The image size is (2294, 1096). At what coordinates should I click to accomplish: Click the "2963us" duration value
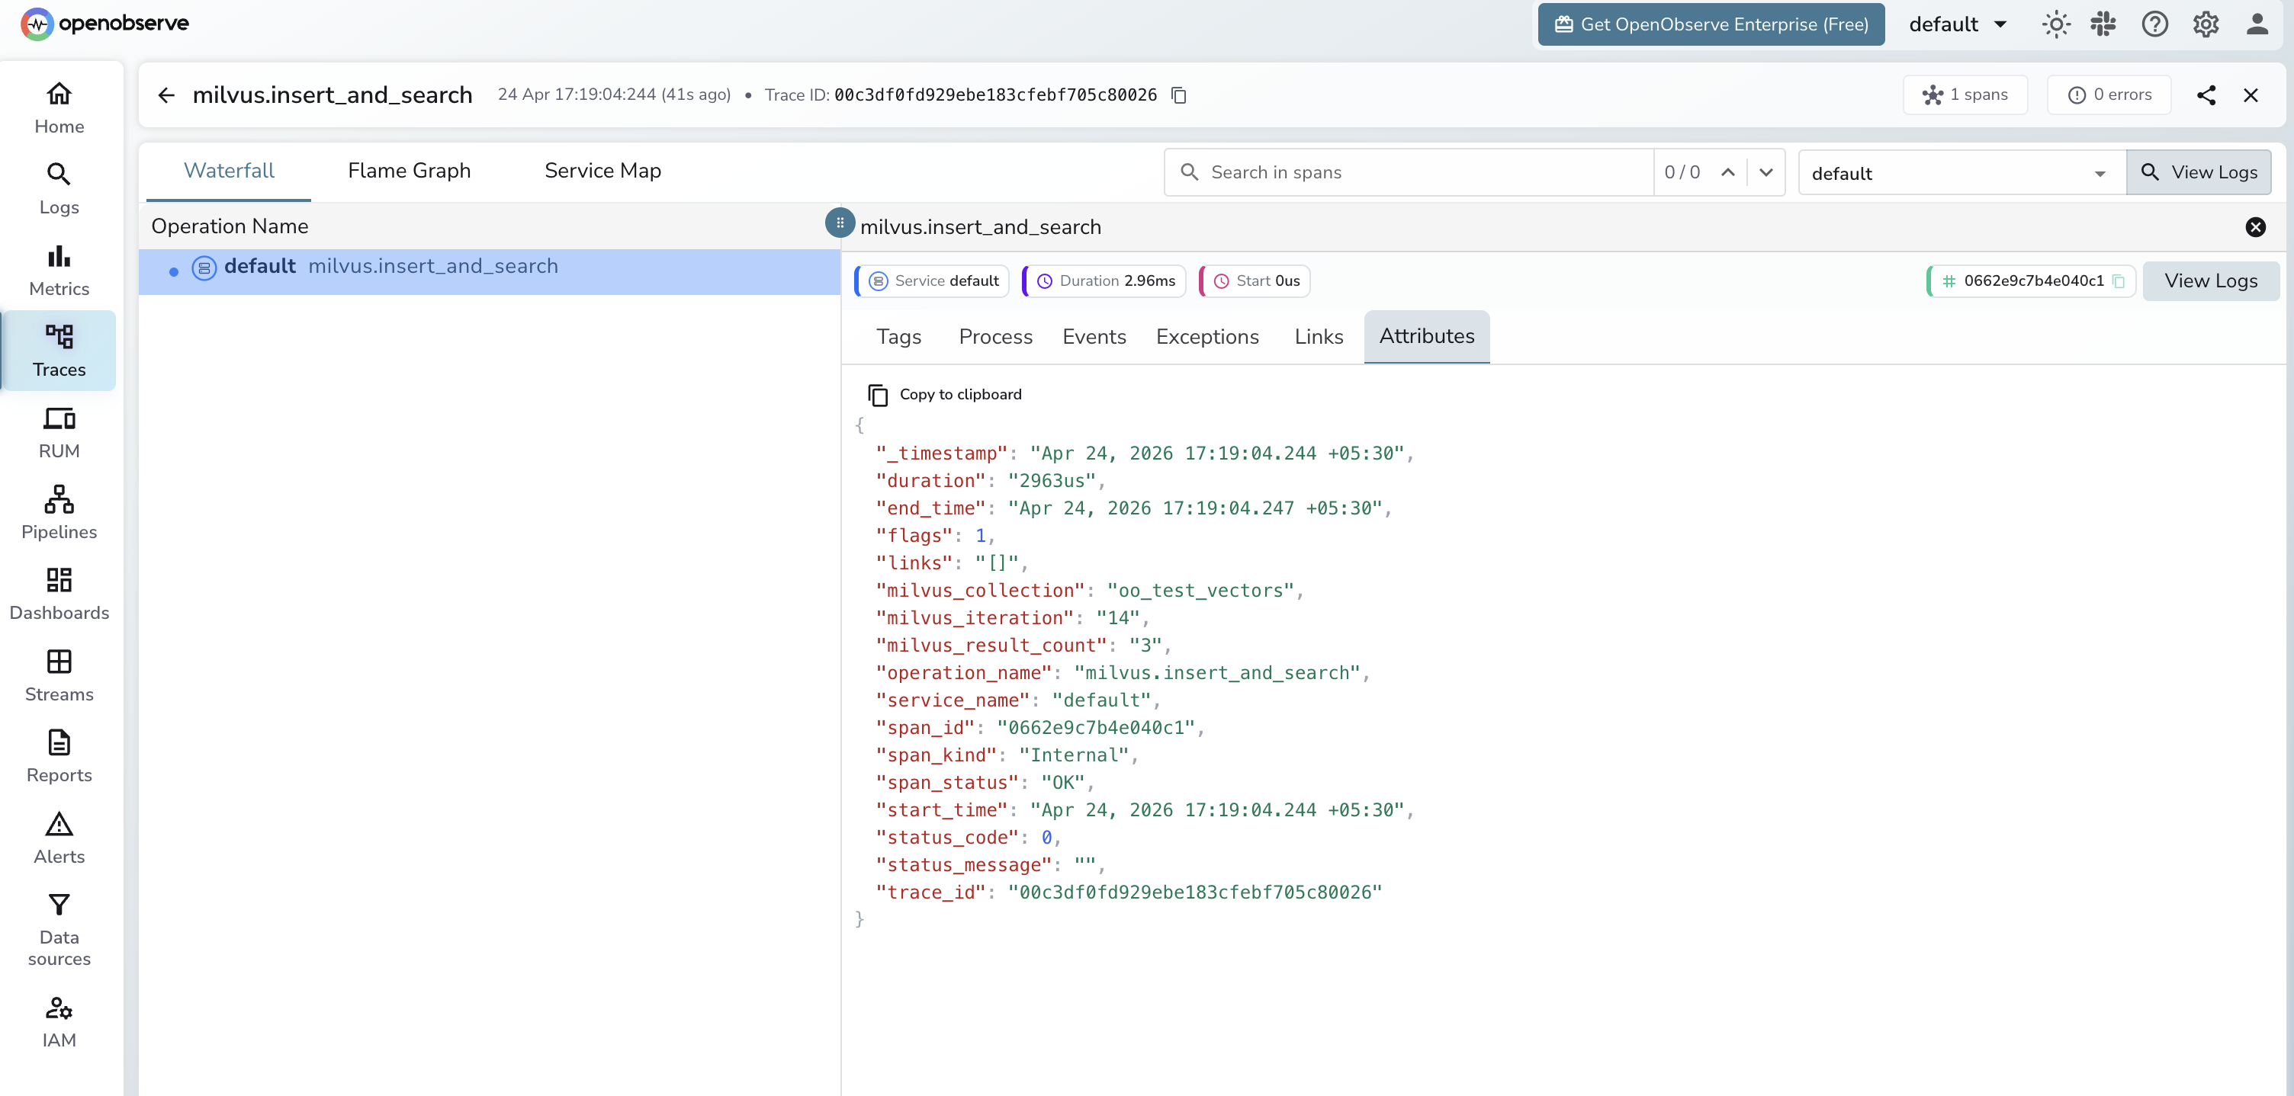coord(1052,482)
